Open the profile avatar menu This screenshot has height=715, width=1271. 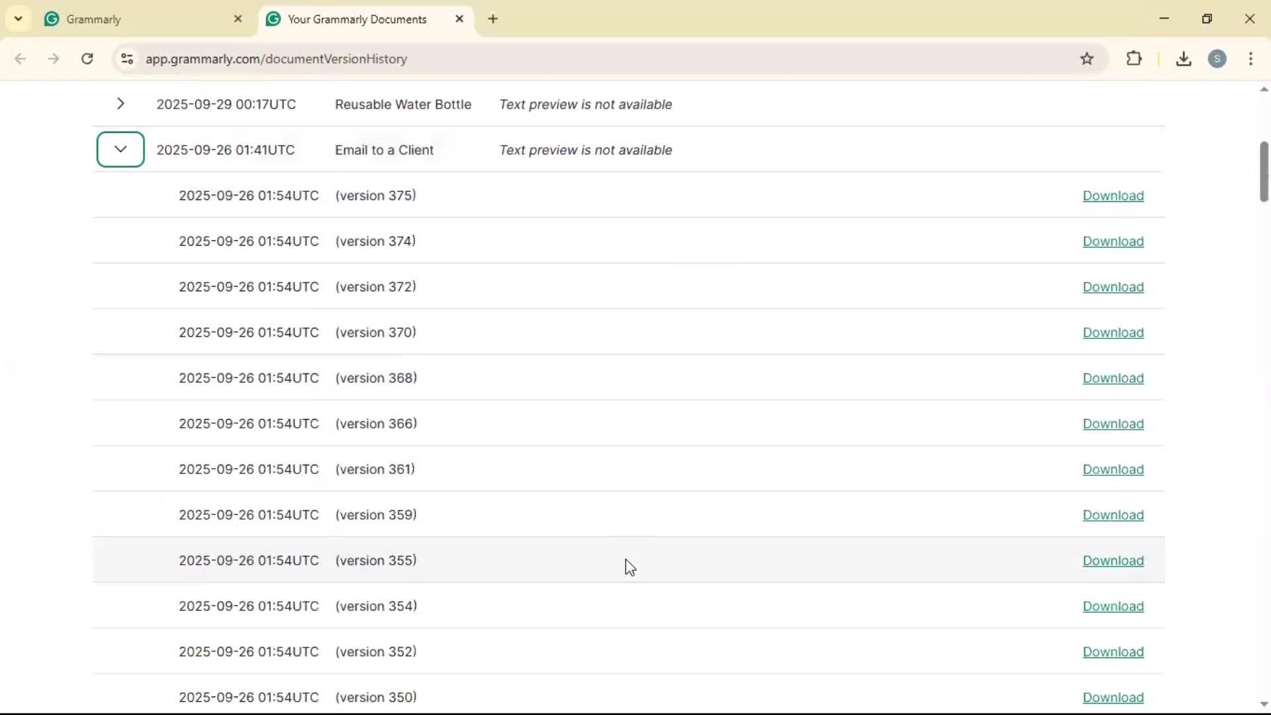click(x=1217, y=59)
